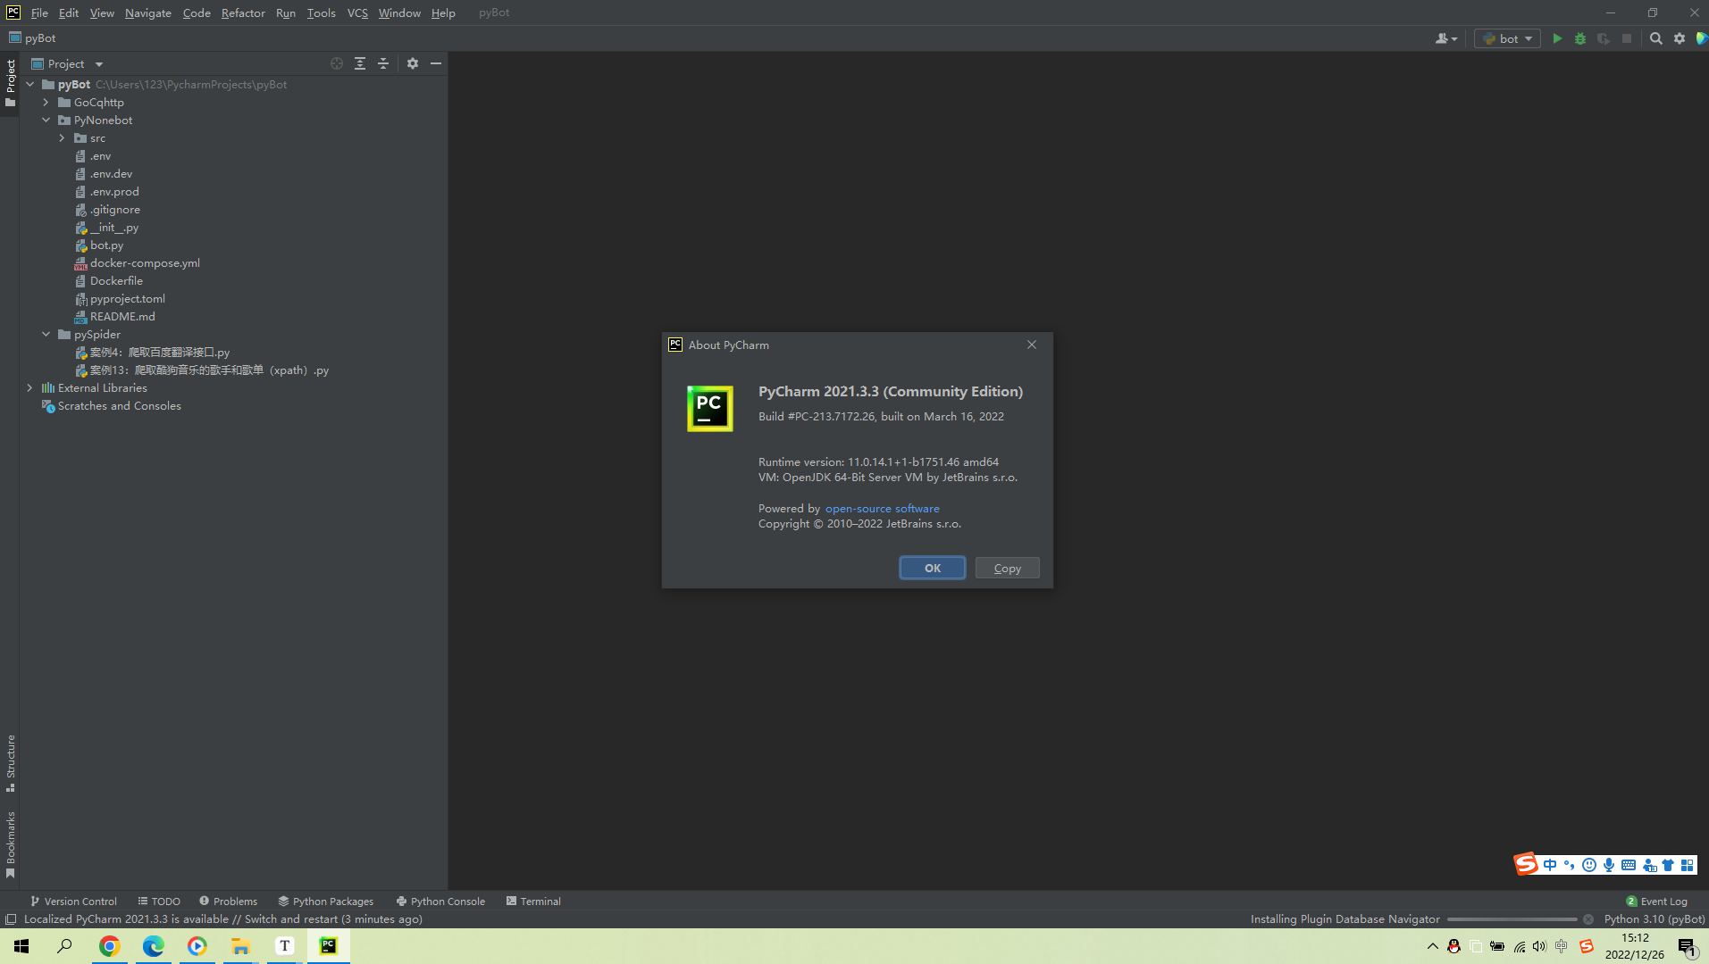This screenshot has width=1709, height=964.
Task: Open Typora from the taskbar
Action: click(284, 946)
